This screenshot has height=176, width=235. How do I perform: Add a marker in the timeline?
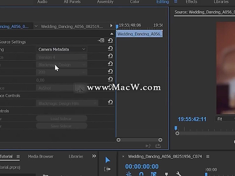pos(166,174)
